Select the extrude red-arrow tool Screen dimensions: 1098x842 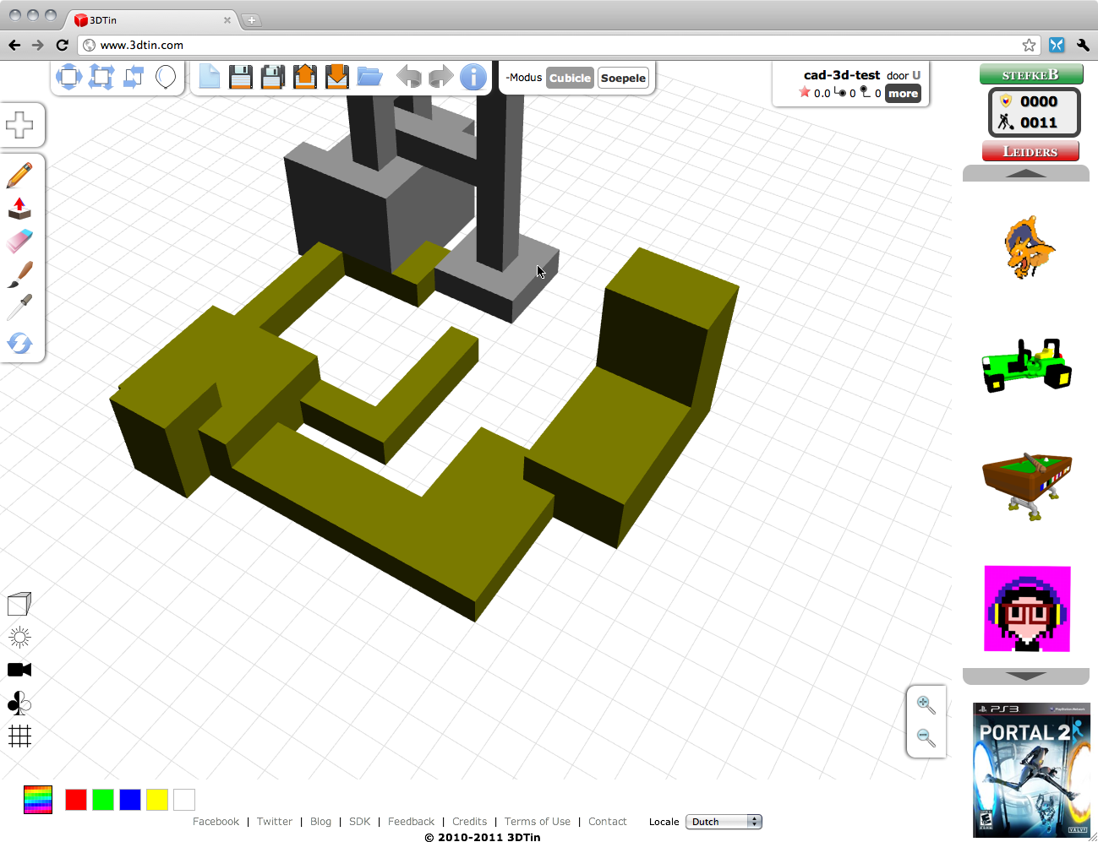[19, 209]
